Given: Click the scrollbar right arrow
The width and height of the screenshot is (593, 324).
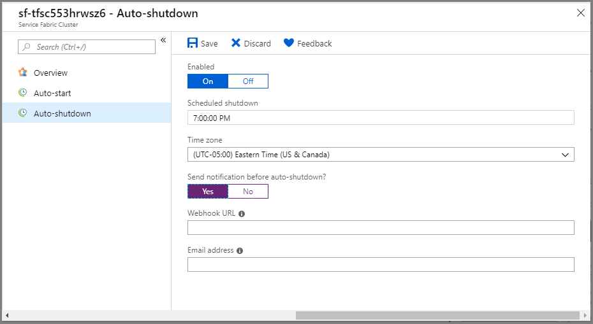Looking at the screenshot, I should pos(585,315).
